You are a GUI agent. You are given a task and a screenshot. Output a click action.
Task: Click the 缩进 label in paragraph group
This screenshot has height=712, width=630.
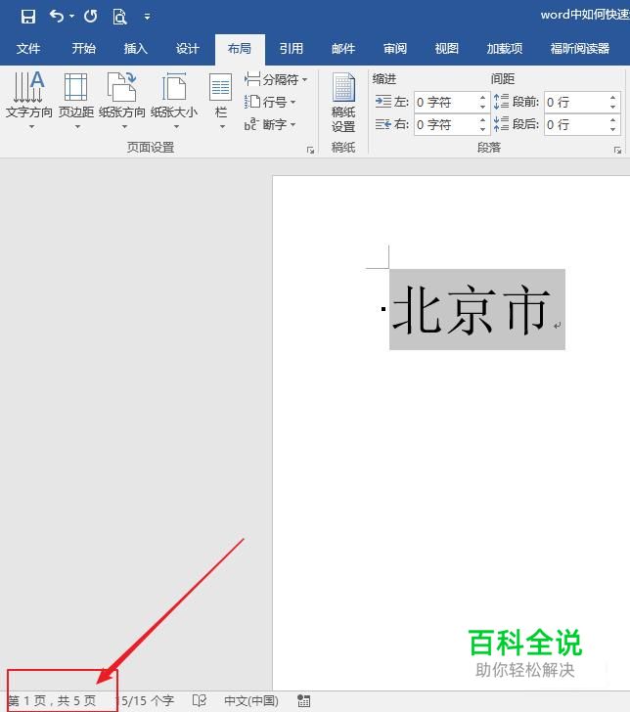384,79
